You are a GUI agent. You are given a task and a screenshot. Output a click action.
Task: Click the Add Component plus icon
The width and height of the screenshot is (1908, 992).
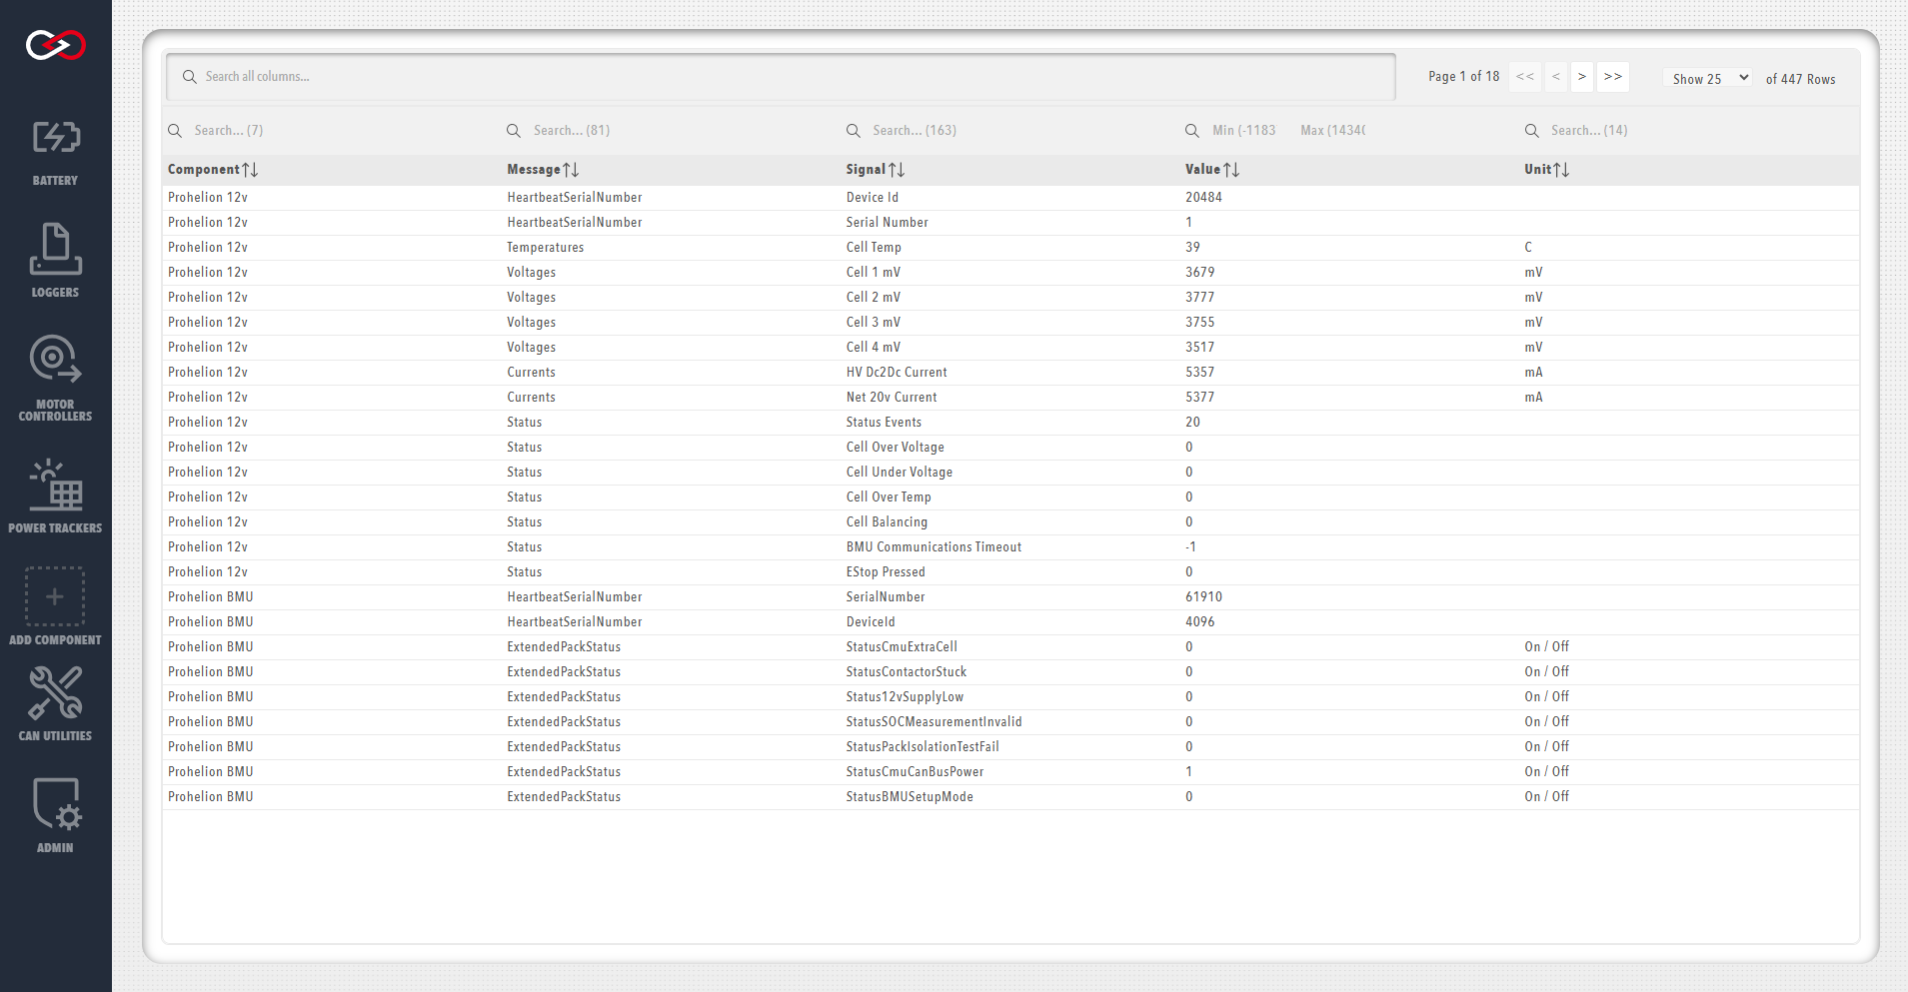click(55, 596)
